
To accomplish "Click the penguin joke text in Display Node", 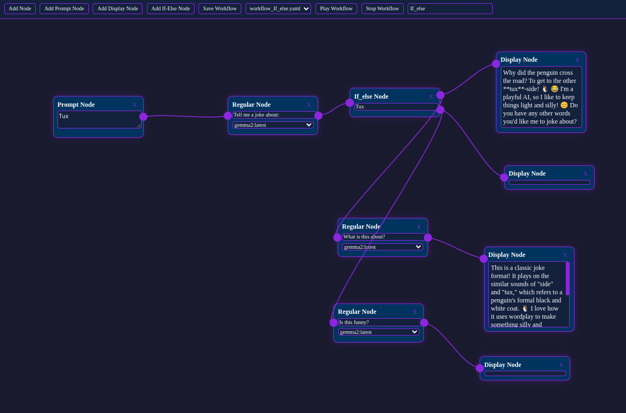I will tap(541, 97).
